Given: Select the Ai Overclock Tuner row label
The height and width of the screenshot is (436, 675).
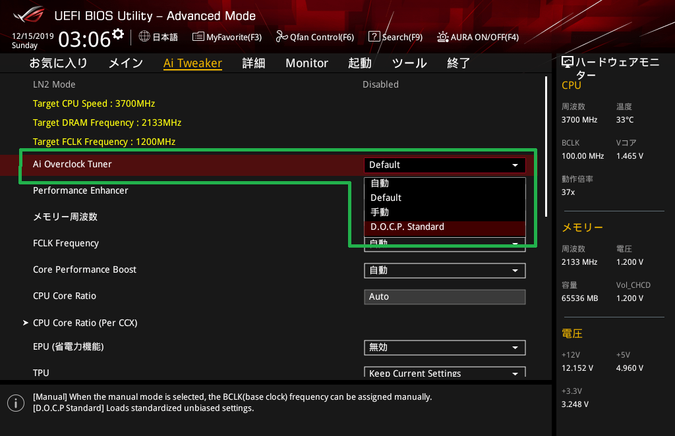Looking at the screenshot, I should [73, 164].
